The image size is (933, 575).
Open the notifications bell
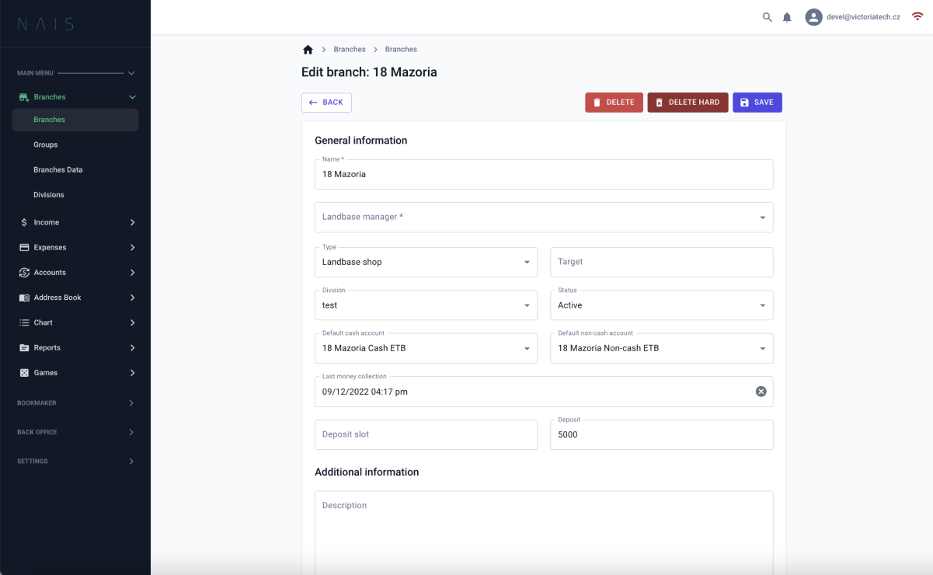[x=787, y=17]
